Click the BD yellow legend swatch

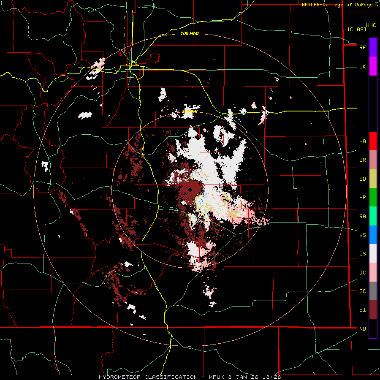tap(373, 179)
